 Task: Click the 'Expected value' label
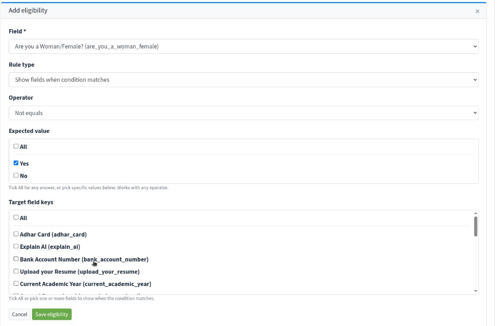click(x=29, y=131)
